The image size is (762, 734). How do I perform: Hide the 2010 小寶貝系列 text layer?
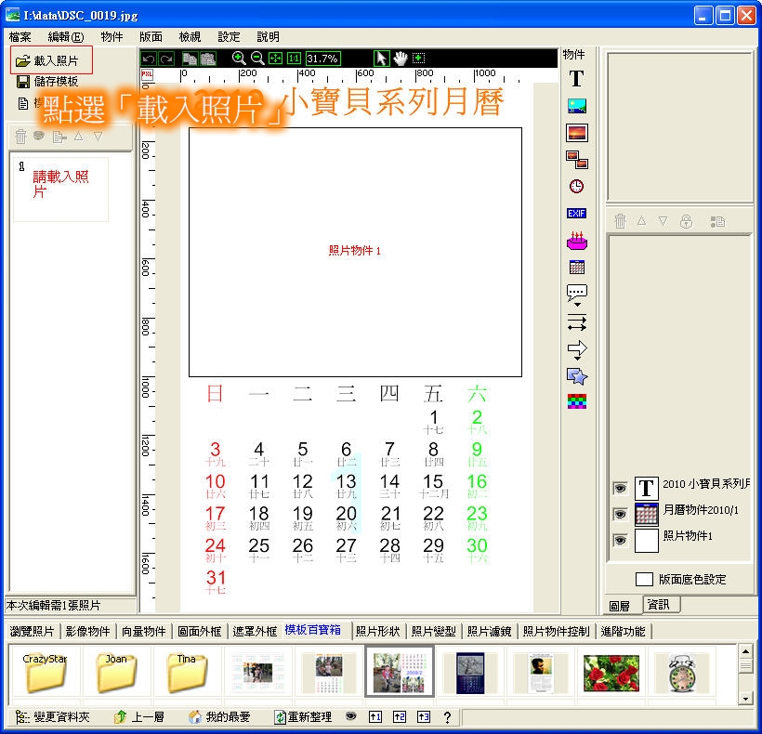tap(620, 488)
